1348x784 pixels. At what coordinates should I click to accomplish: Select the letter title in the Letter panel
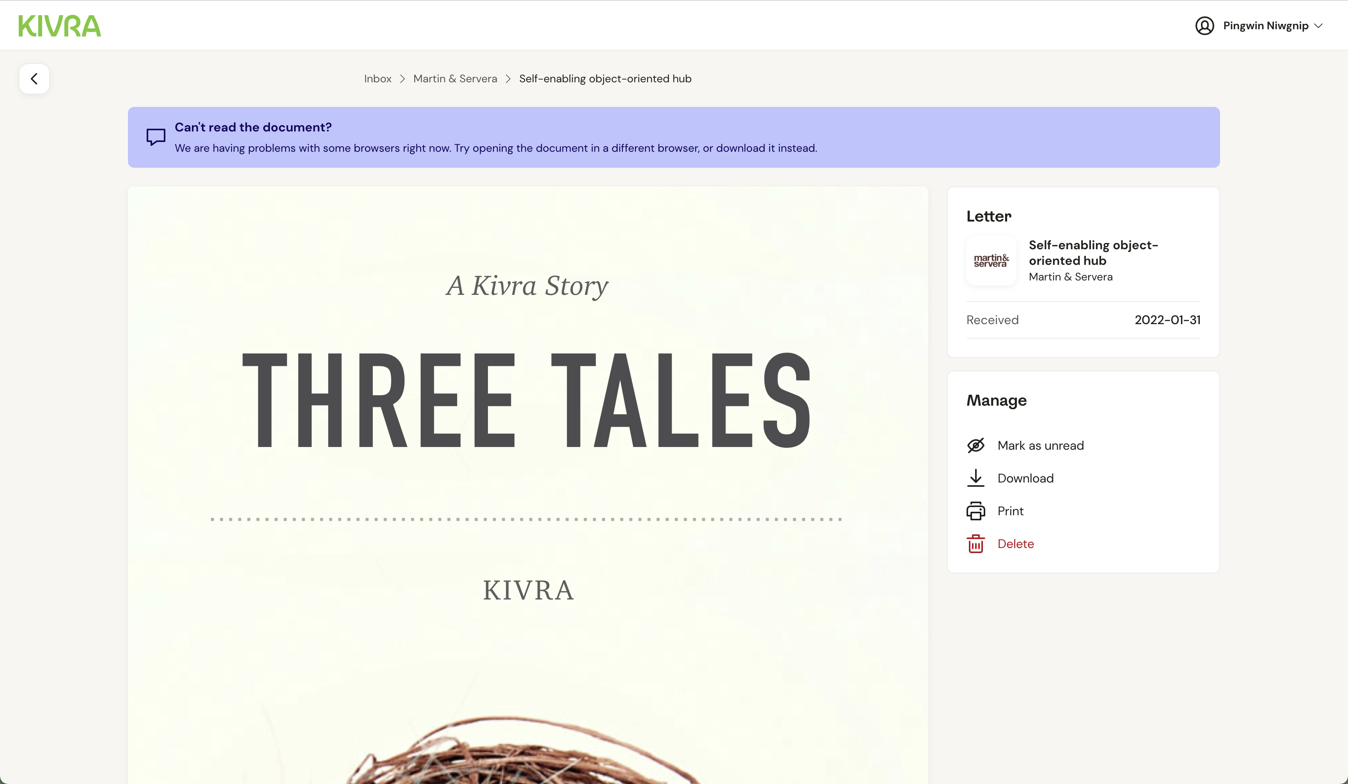[1093, 252]
